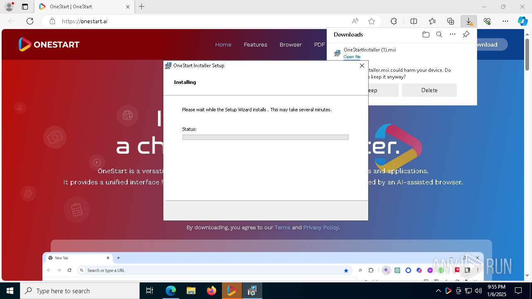The image size is (532, 299).
Task: Open volume control in system tray
Action: click(478, 291)
